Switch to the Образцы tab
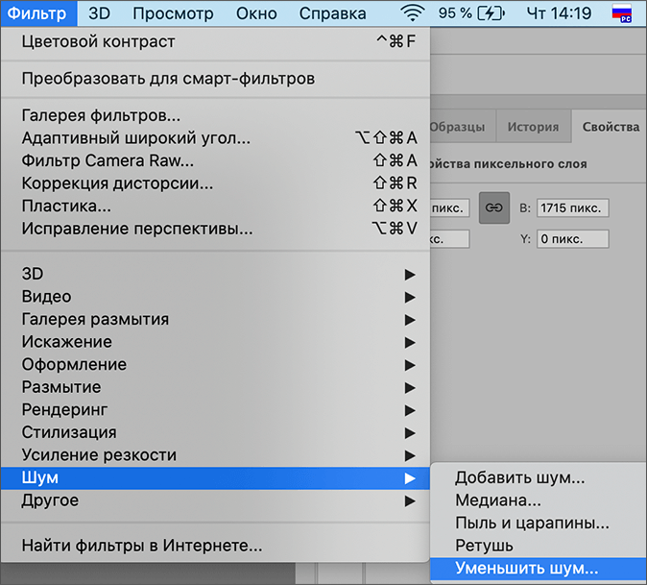647x585 pixels. pyautogui.click(x=462, y=127)
